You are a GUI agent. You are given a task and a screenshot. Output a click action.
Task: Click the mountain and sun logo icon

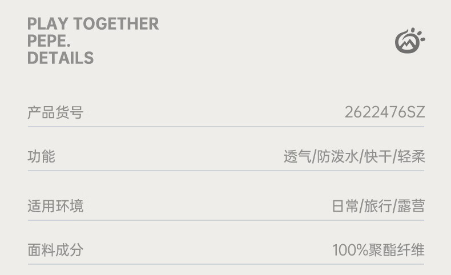point(410,41)
